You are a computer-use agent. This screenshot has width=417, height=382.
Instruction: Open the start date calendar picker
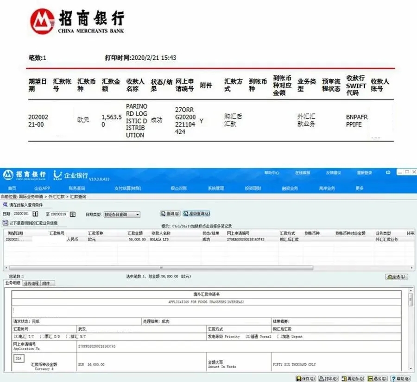35,214
